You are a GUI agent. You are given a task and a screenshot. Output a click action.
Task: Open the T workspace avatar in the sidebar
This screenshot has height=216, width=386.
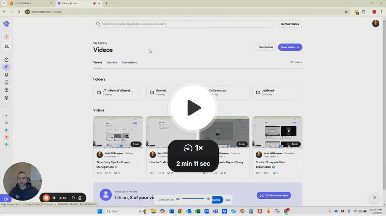[6, 37]
